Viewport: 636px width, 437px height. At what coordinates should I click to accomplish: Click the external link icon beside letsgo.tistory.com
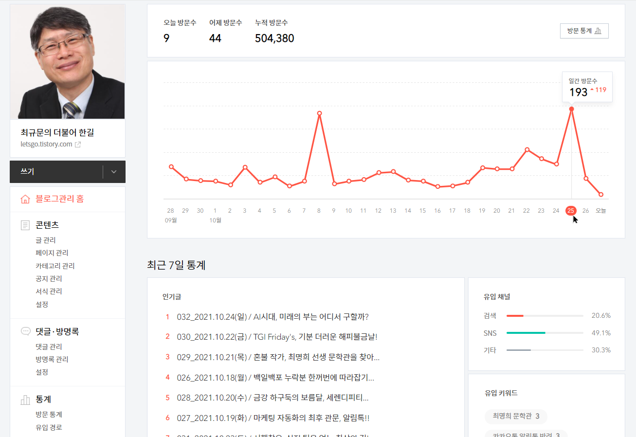coord(78,145)
